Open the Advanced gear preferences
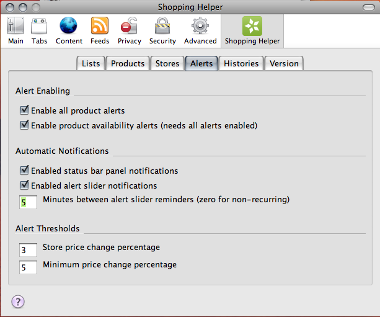This screenshot has height=317, width=380. (200, 30)
